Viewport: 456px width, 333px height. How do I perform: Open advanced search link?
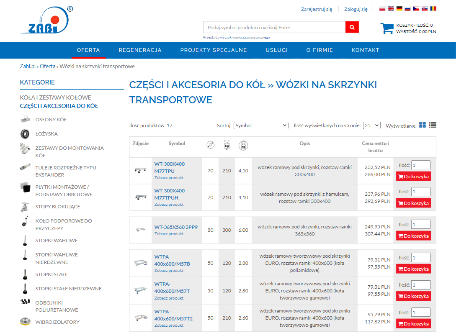tap(237, 37)
